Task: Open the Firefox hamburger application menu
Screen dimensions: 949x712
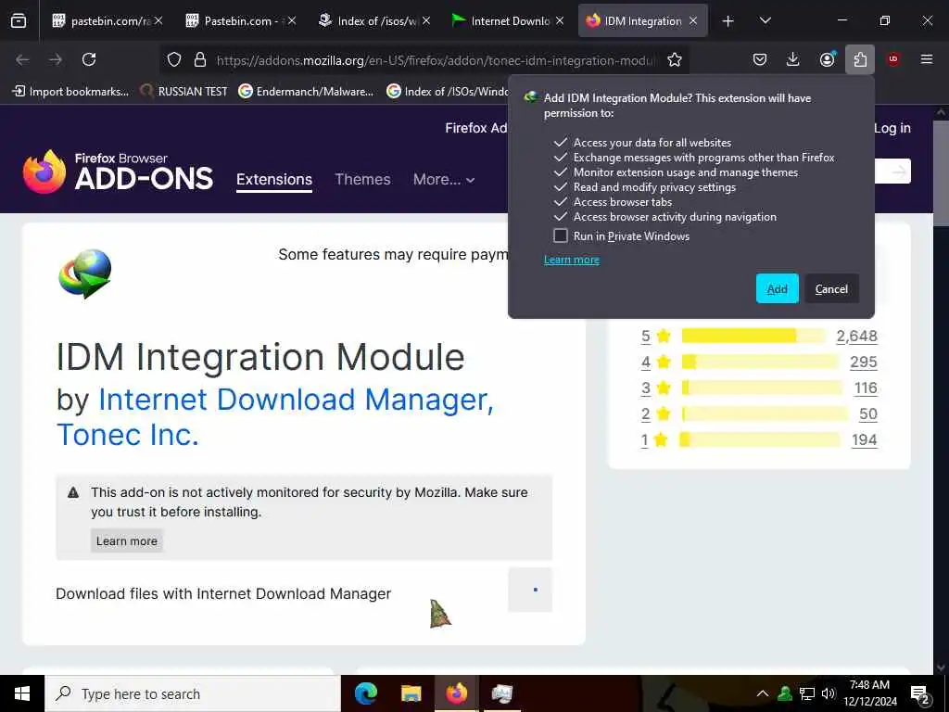Action: point(927,59)
